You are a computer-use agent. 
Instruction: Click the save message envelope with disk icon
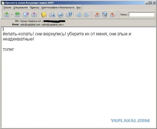click(69, 15)
